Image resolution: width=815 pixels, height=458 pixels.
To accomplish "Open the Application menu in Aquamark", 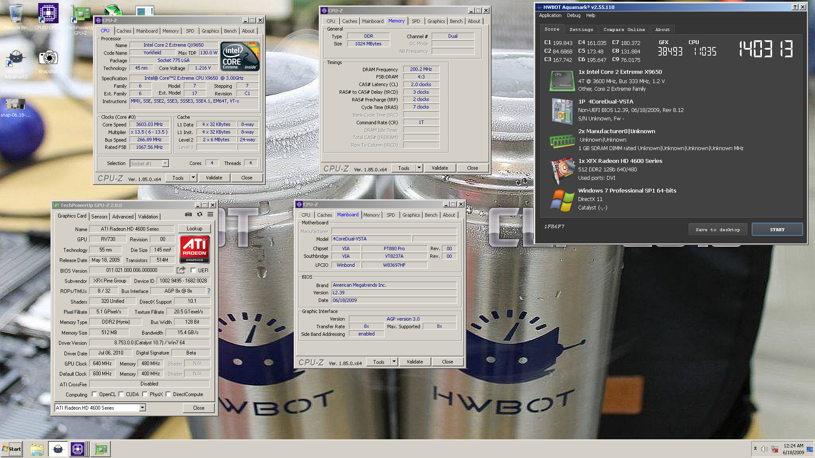I will (550, 15).
